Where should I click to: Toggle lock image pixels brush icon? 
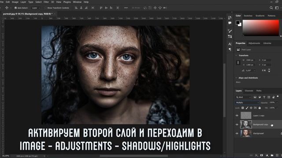tap(247, 108)
